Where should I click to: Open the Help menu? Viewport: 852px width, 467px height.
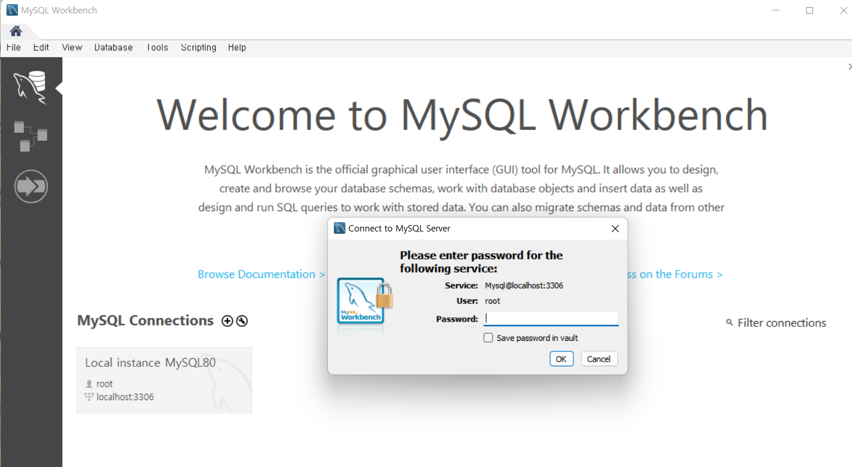pyautogui.click(x=237, y=48)
